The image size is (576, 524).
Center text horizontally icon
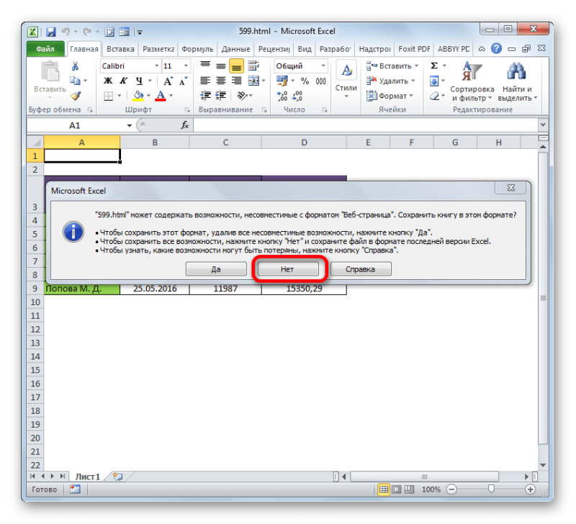tap(221, 81)
